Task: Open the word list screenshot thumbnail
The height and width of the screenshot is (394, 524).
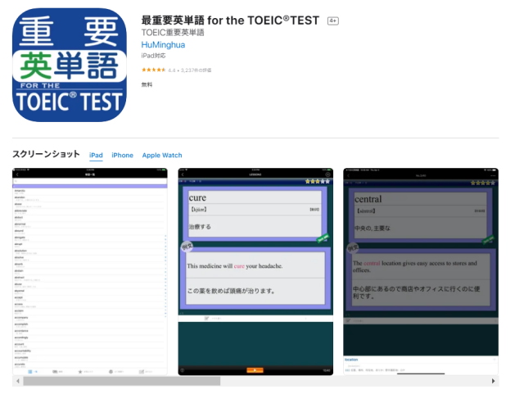Action: point(90,272)
